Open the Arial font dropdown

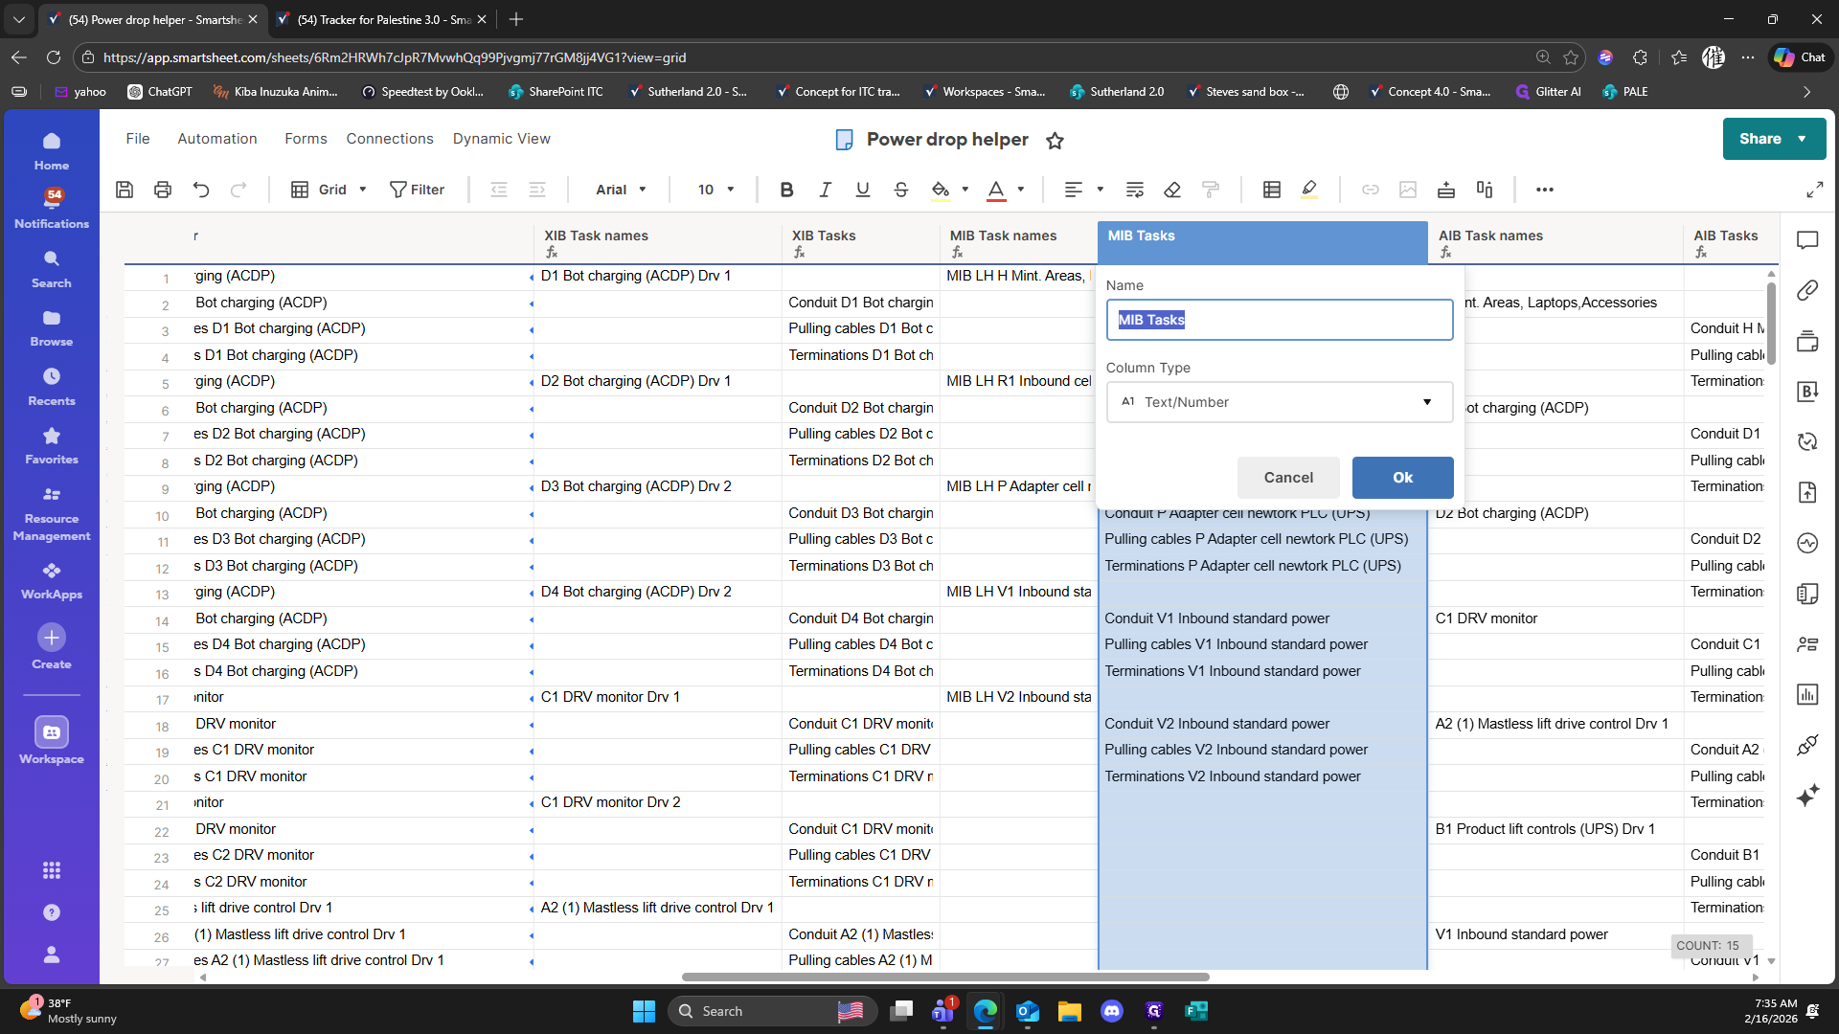click(x=621, y=190)
